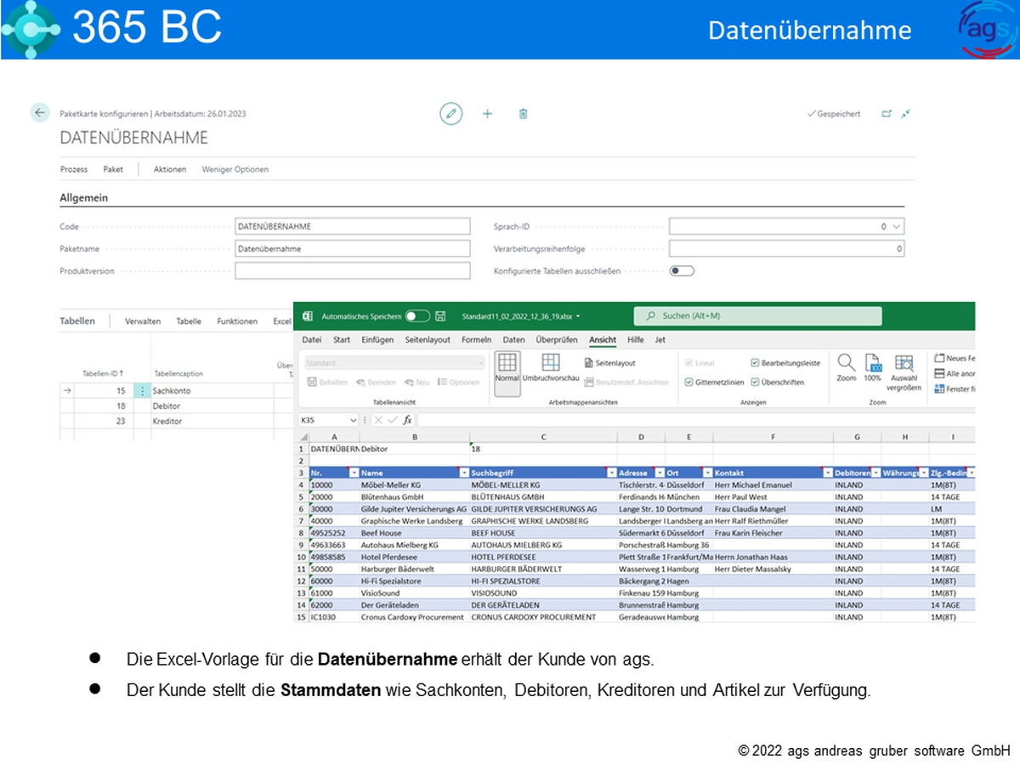Viewport: 1020px width, 765px height.
Task: Click Verwalten in Tabellen section
Action: click(143, 321)
